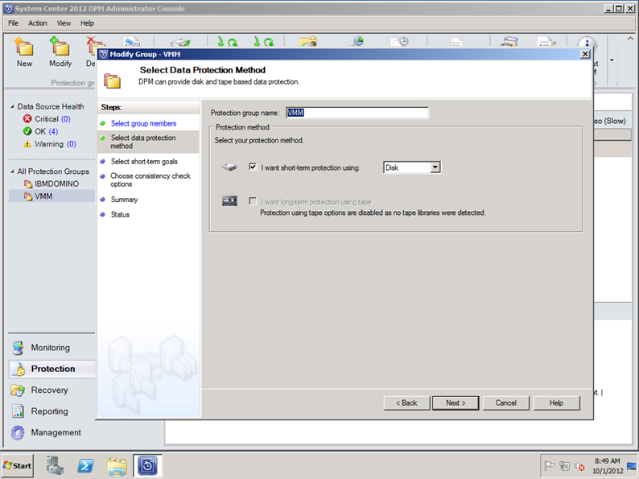Close the Modify Group dialog

[x=585, y=54]
